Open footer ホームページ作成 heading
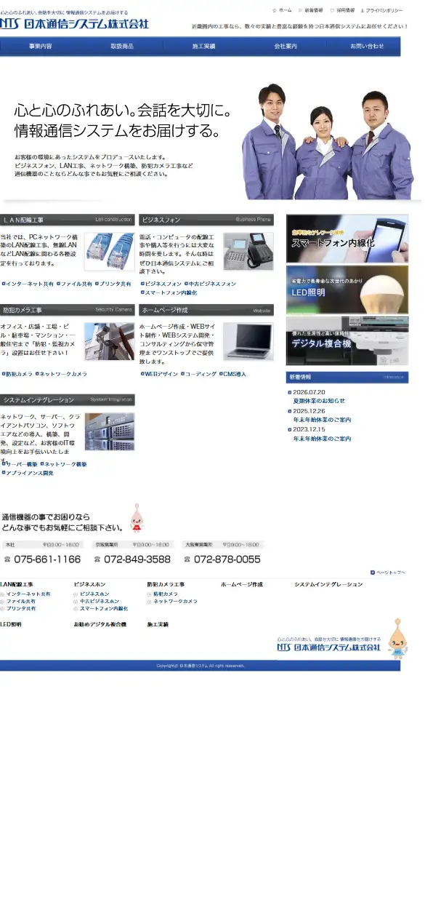Viewport: 425px width, 921px height. (x=242, y=584)
